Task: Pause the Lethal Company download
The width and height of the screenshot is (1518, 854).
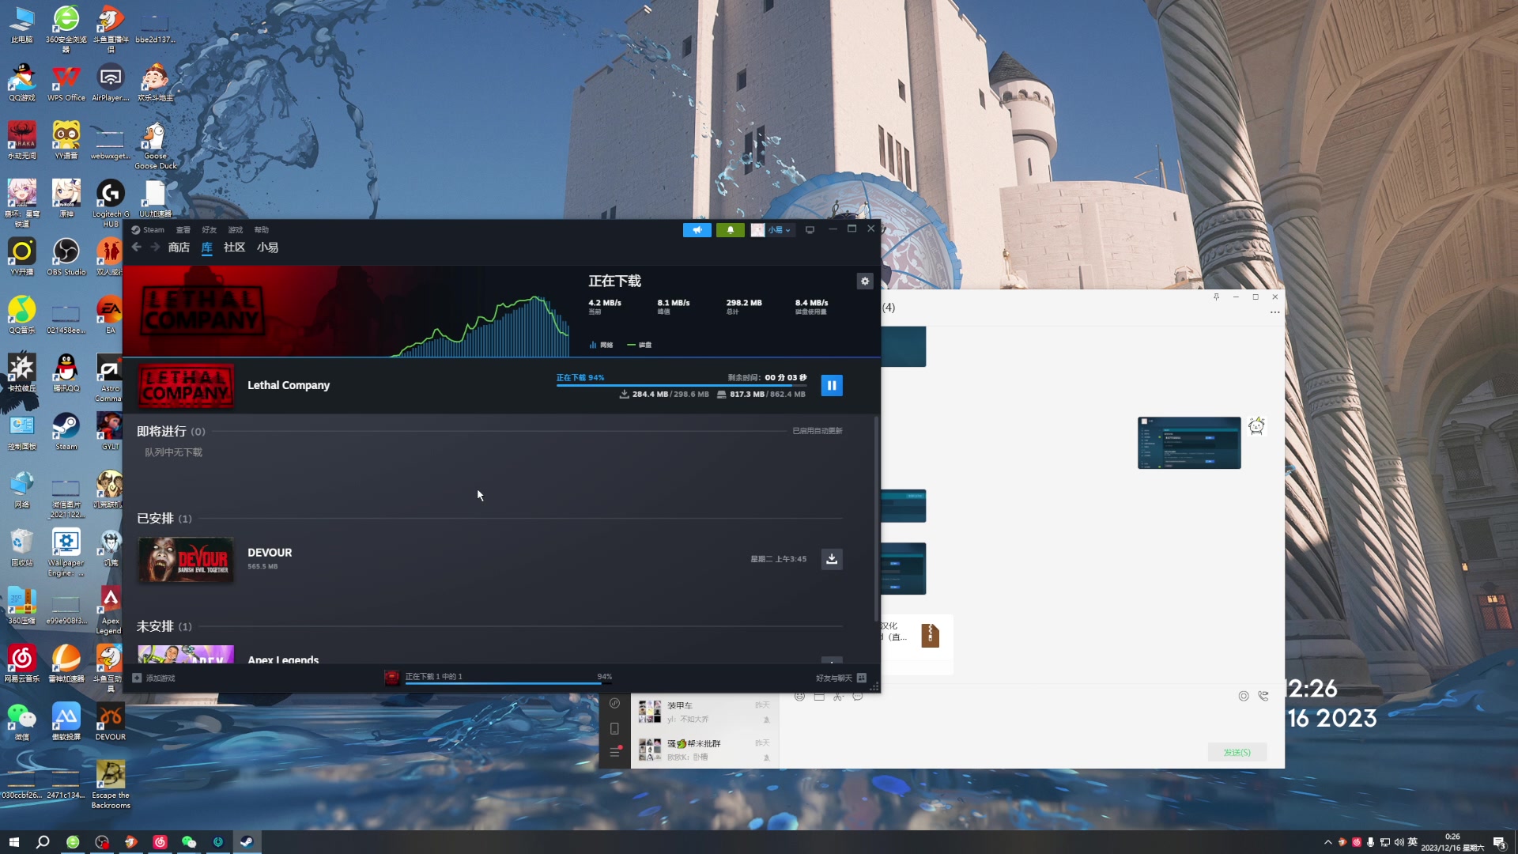Action: coord(832,385)
